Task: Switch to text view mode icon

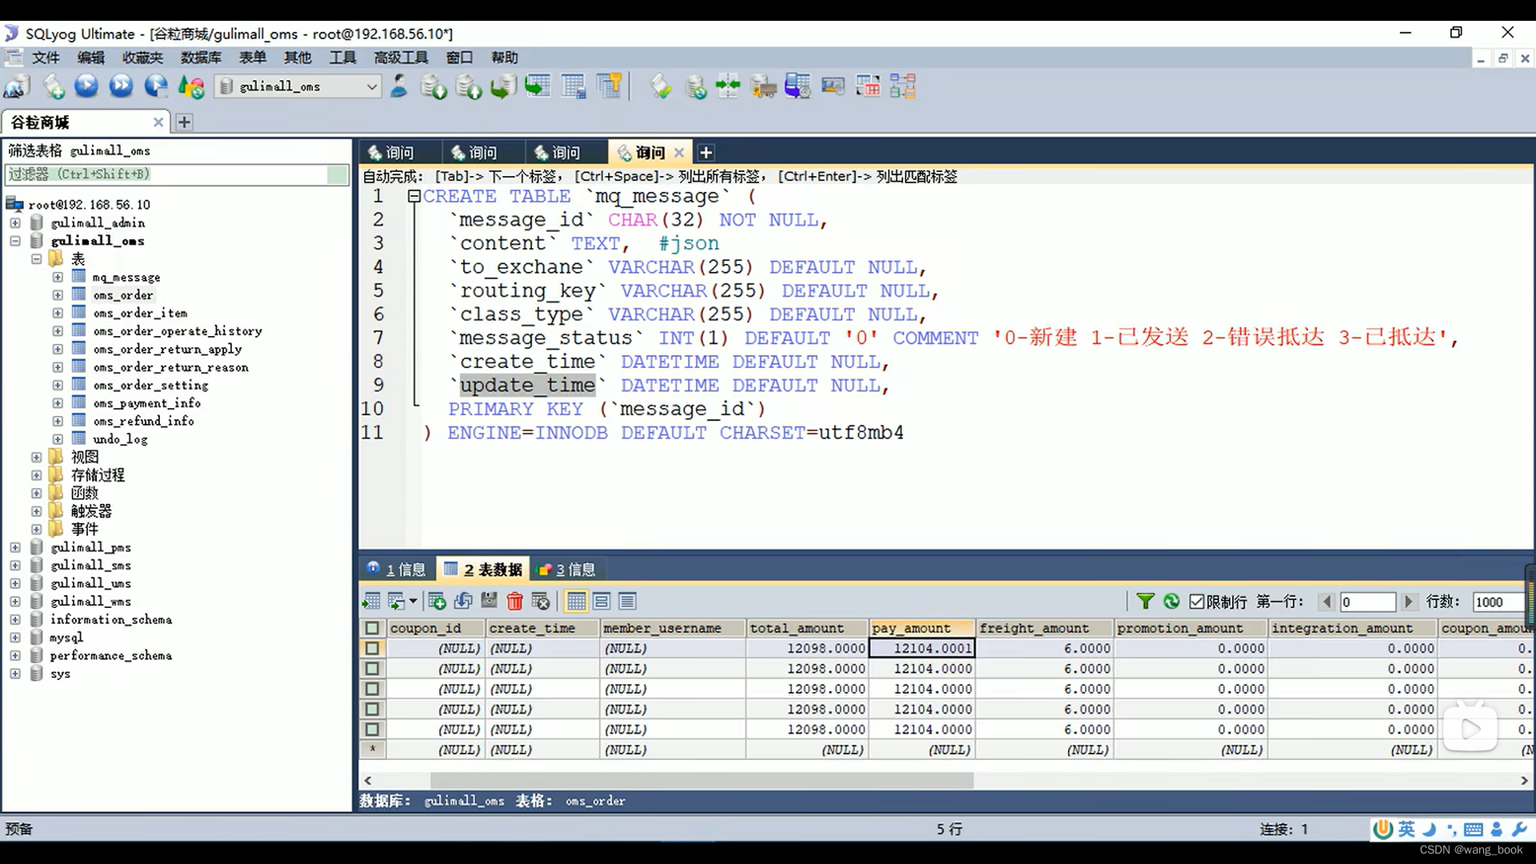Action: (x=628, y=602)
